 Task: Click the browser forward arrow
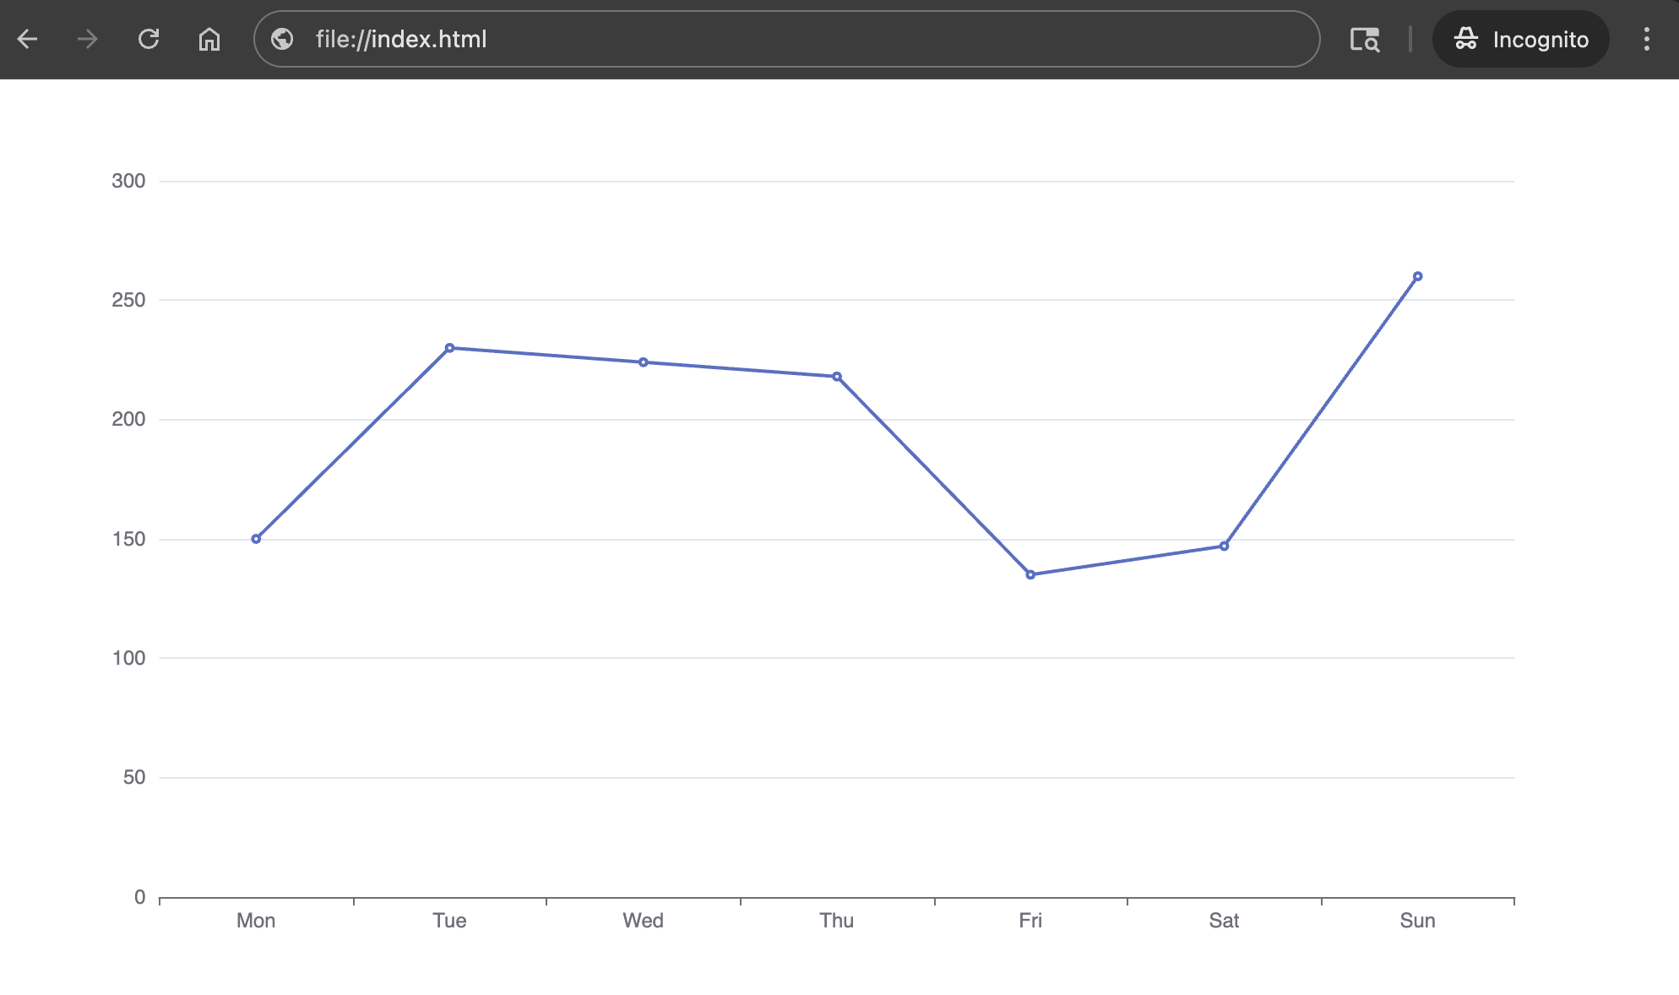click(x=87, y=39)
